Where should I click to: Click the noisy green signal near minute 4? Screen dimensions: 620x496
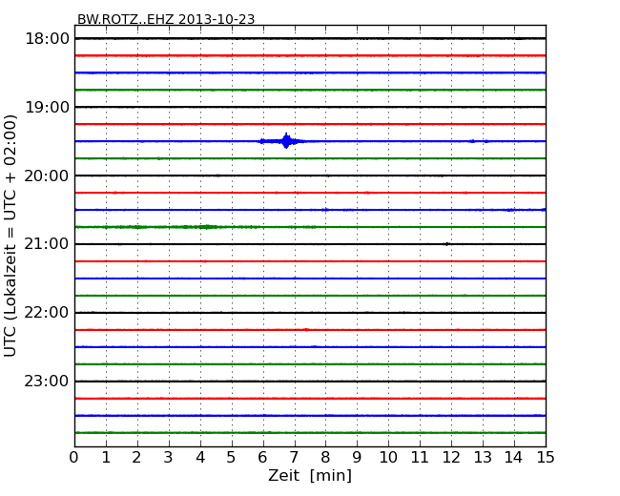coord(206,227)
